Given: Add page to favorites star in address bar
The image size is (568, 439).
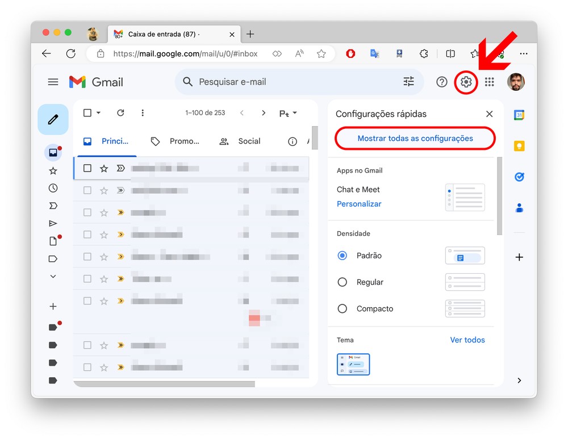Looking at the screenshot, I should click(x=321, y=53).
